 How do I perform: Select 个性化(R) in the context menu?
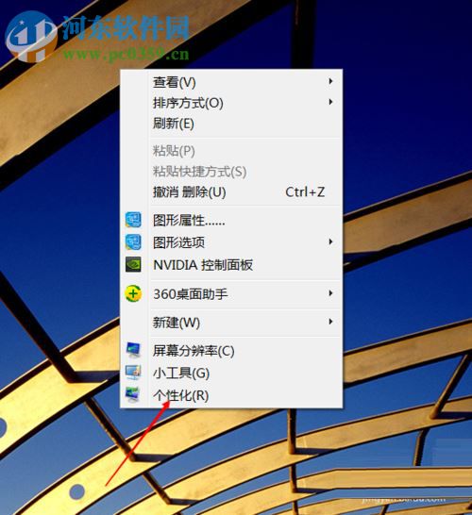point(231,395)
